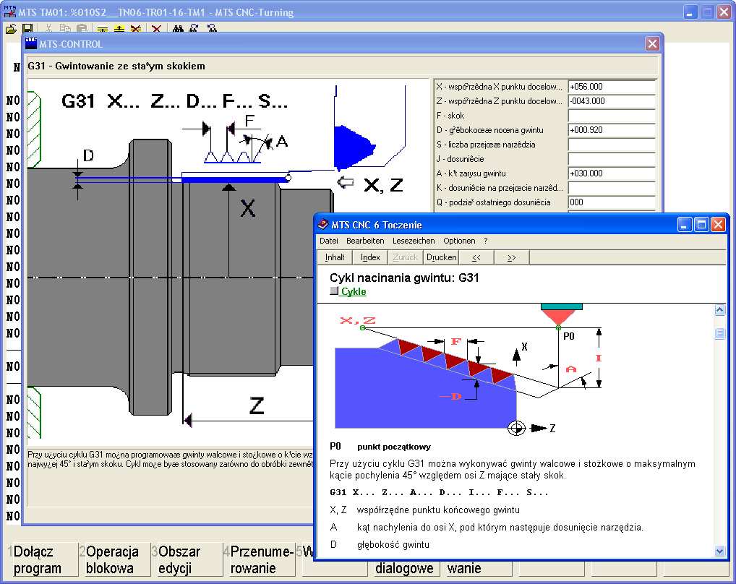The image size is (736, 584).
Task: Click first yellow insert-line icon
Action: pos(103,29)
